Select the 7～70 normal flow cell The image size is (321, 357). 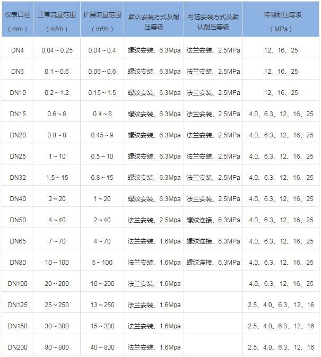tap(56, 241)
